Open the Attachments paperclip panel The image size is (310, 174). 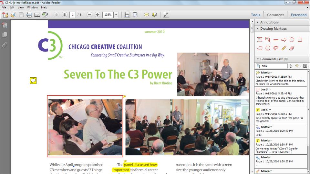coord(5,45)
